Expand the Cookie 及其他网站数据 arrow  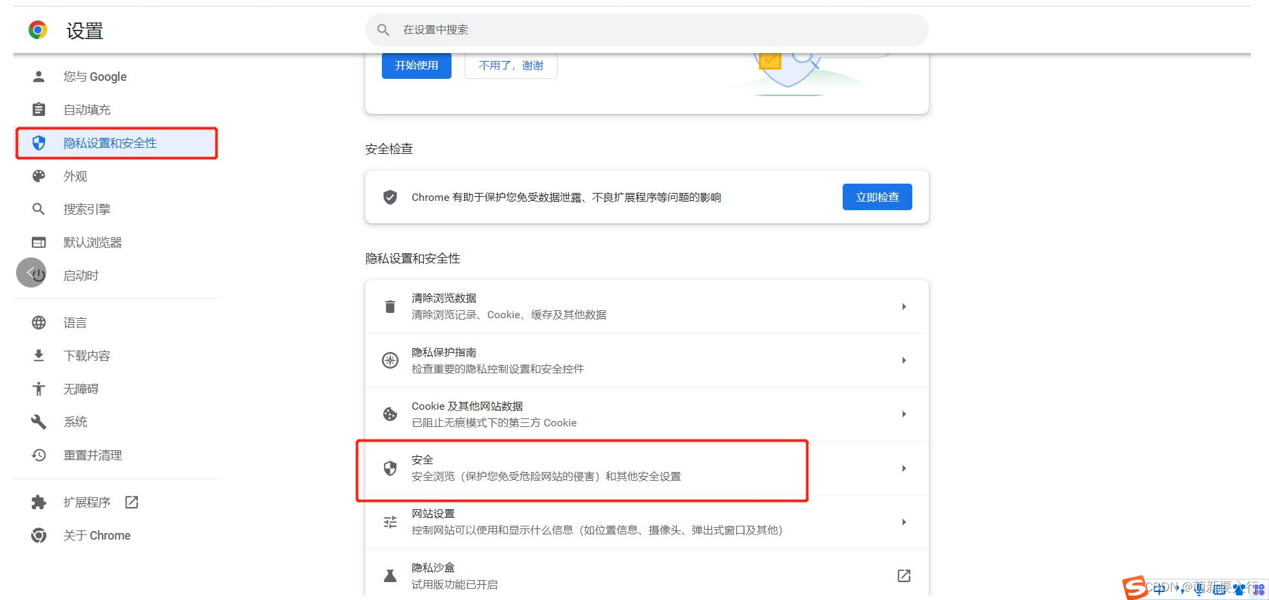[x=904, y=414]
